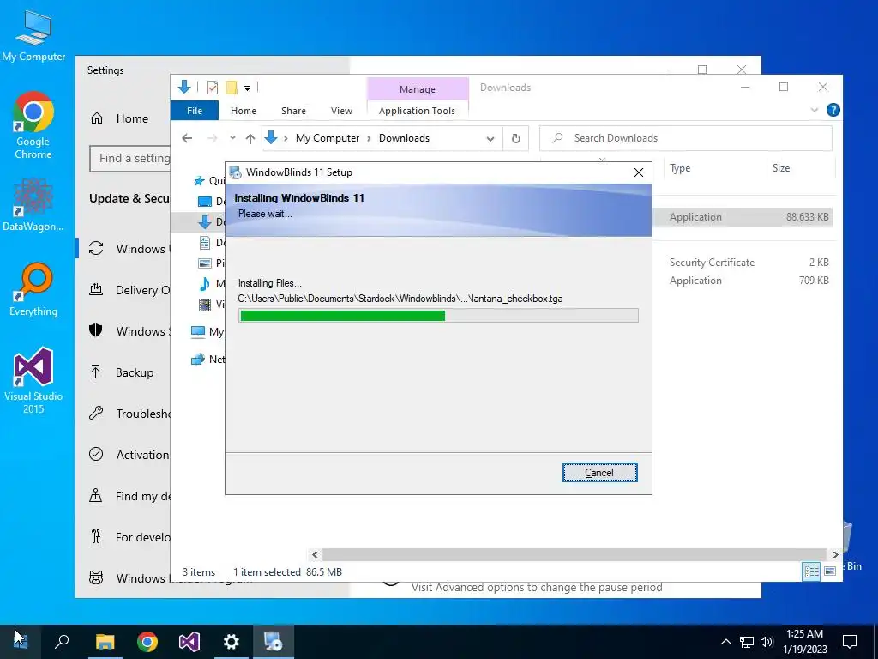The image size is (878, 659).
Task: Open Visual Studio from the taskbar
Action: 189,642
